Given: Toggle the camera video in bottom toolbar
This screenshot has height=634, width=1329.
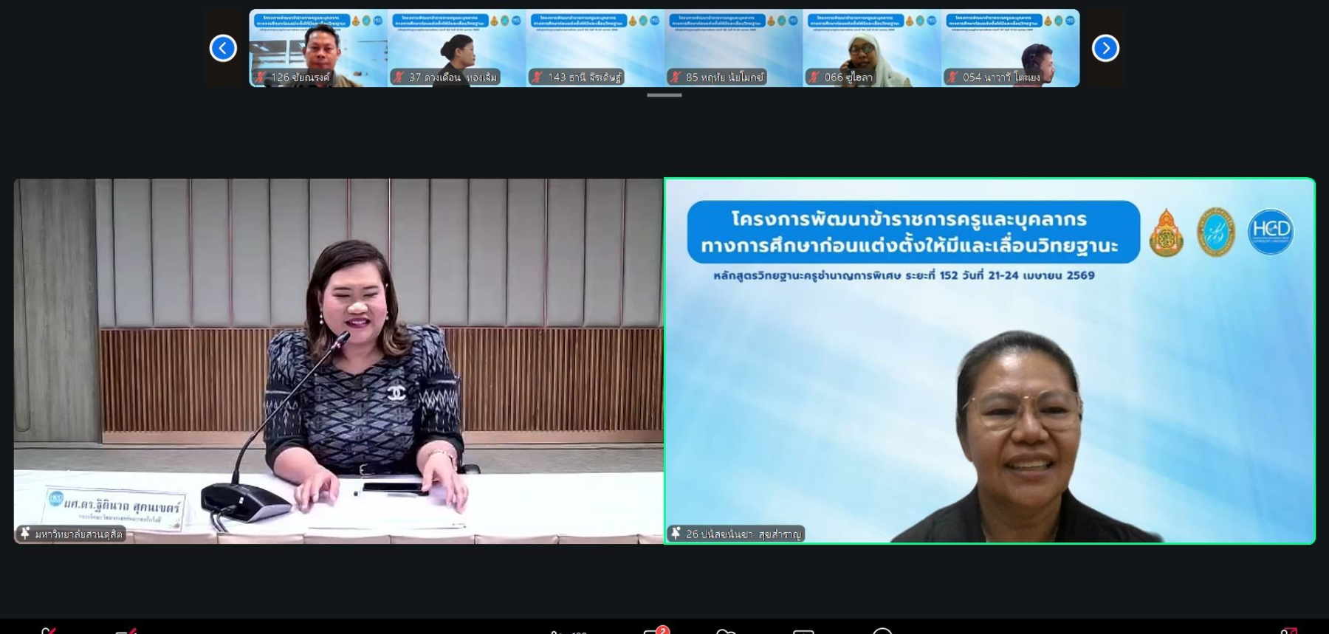Looking at the screenshot, I should pyautogui.click(x=126, y=630).
